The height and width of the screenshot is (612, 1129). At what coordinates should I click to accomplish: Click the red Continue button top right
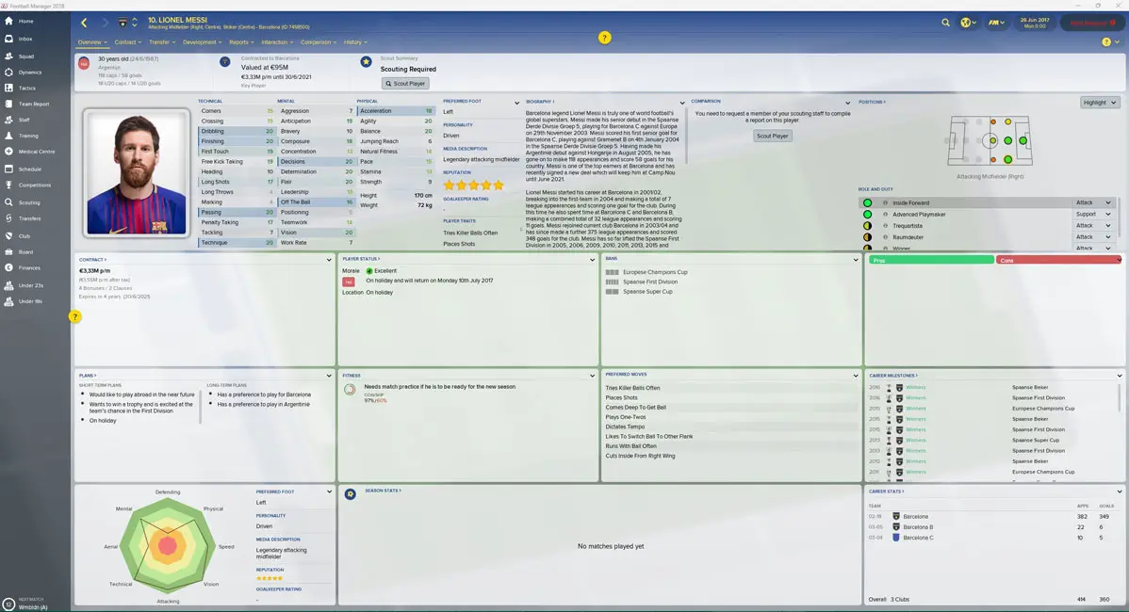tap(1091, 23)
